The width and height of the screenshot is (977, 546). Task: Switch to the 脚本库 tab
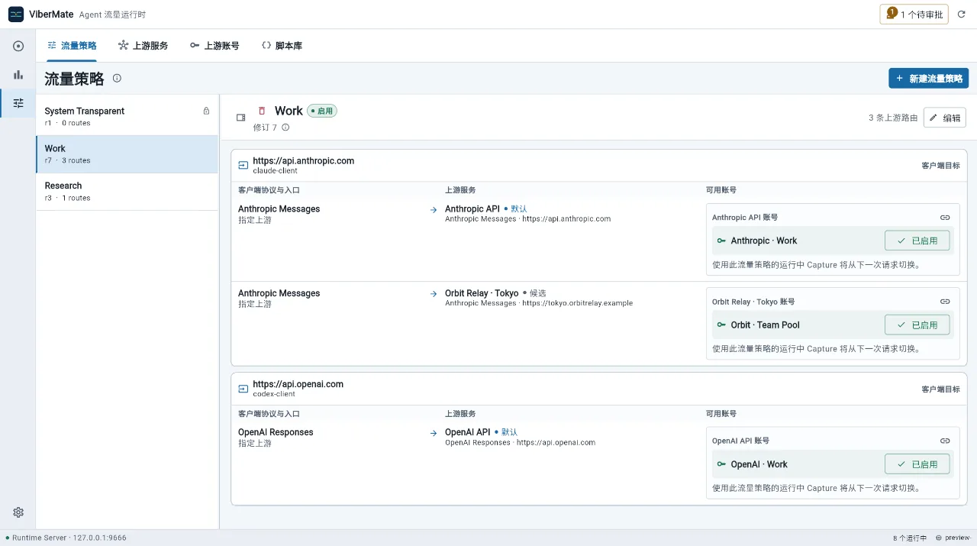(x=282, y=46)
